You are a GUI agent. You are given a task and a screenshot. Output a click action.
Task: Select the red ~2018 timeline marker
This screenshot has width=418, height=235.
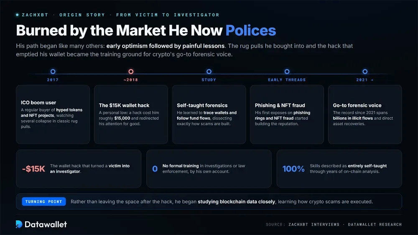pyautogui.click(x=131, y=72)
